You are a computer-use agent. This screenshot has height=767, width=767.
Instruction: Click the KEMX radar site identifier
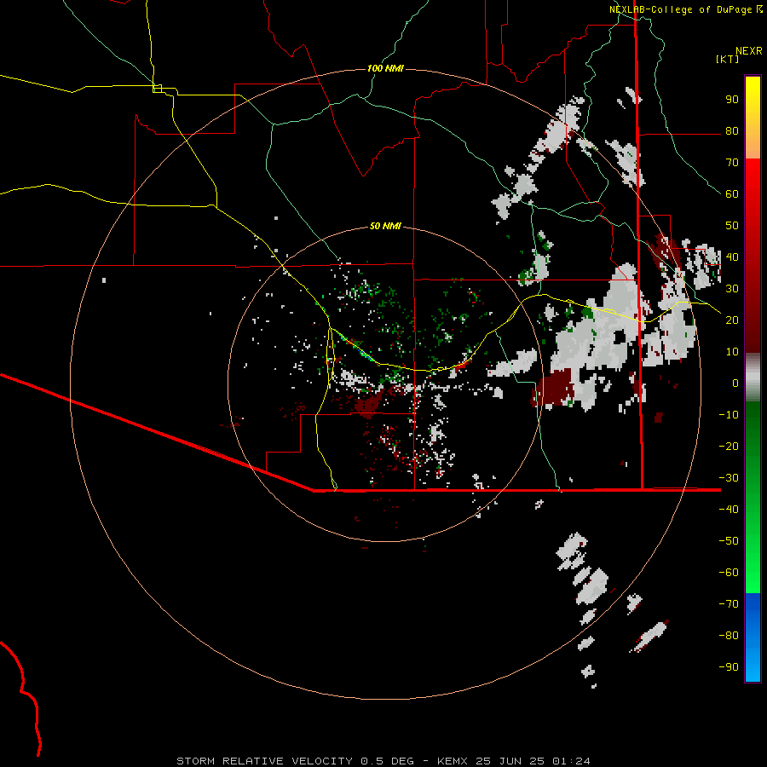pos(453,761)
